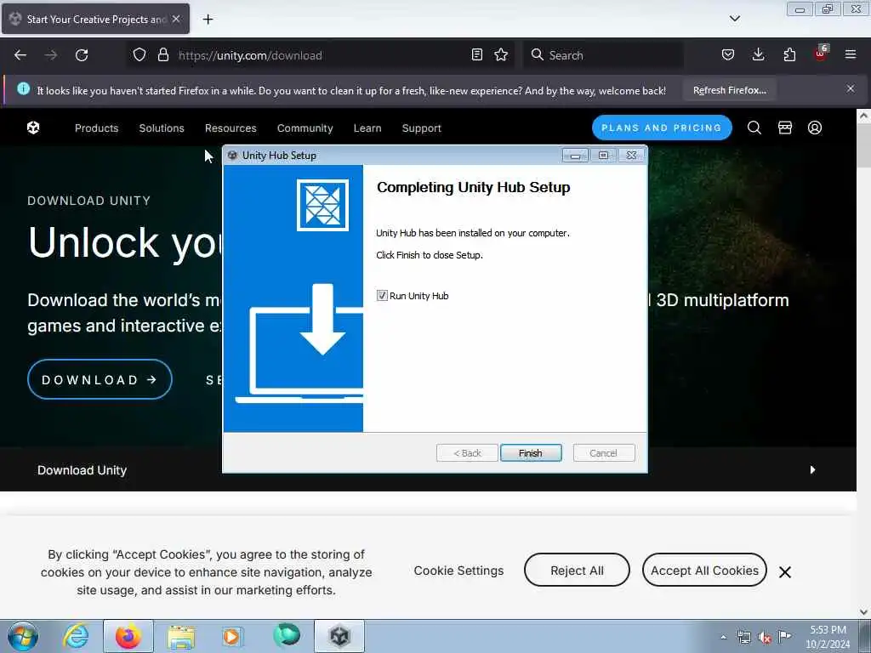Open the Action Center flag icon

pyautogui.click(x=784, y=636)
